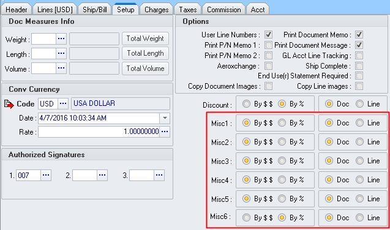Open the Volume unit lookup ellipsis button
The height and width of the screenshot is (230, 390).
[x=61, y=68]
